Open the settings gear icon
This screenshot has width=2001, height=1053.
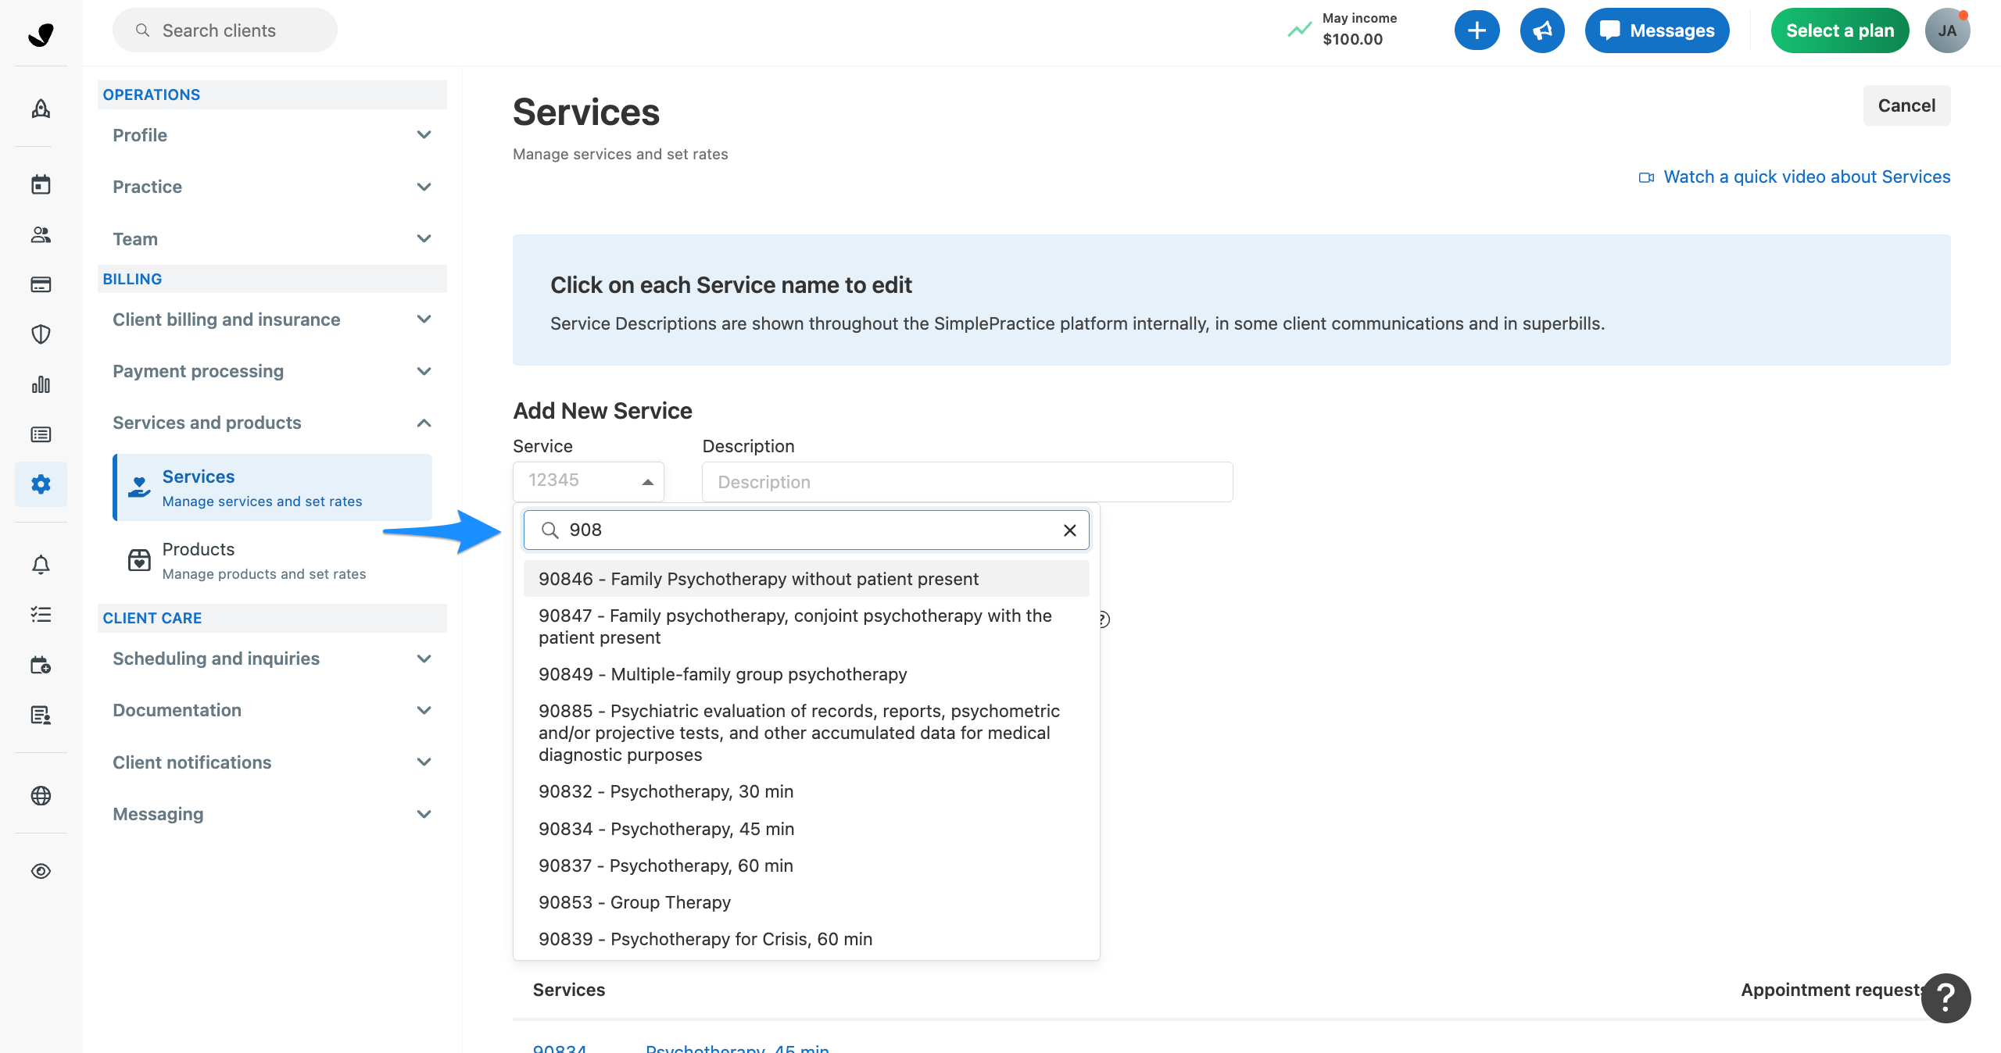coord(41,484)
